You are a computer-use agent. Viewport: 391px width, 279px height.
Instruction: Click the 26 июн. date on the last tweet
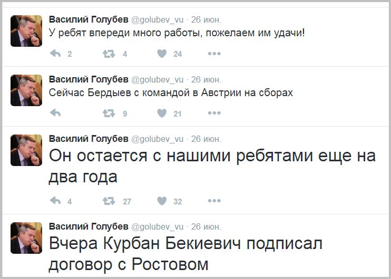pyautogui.click(x=206, y=226)
